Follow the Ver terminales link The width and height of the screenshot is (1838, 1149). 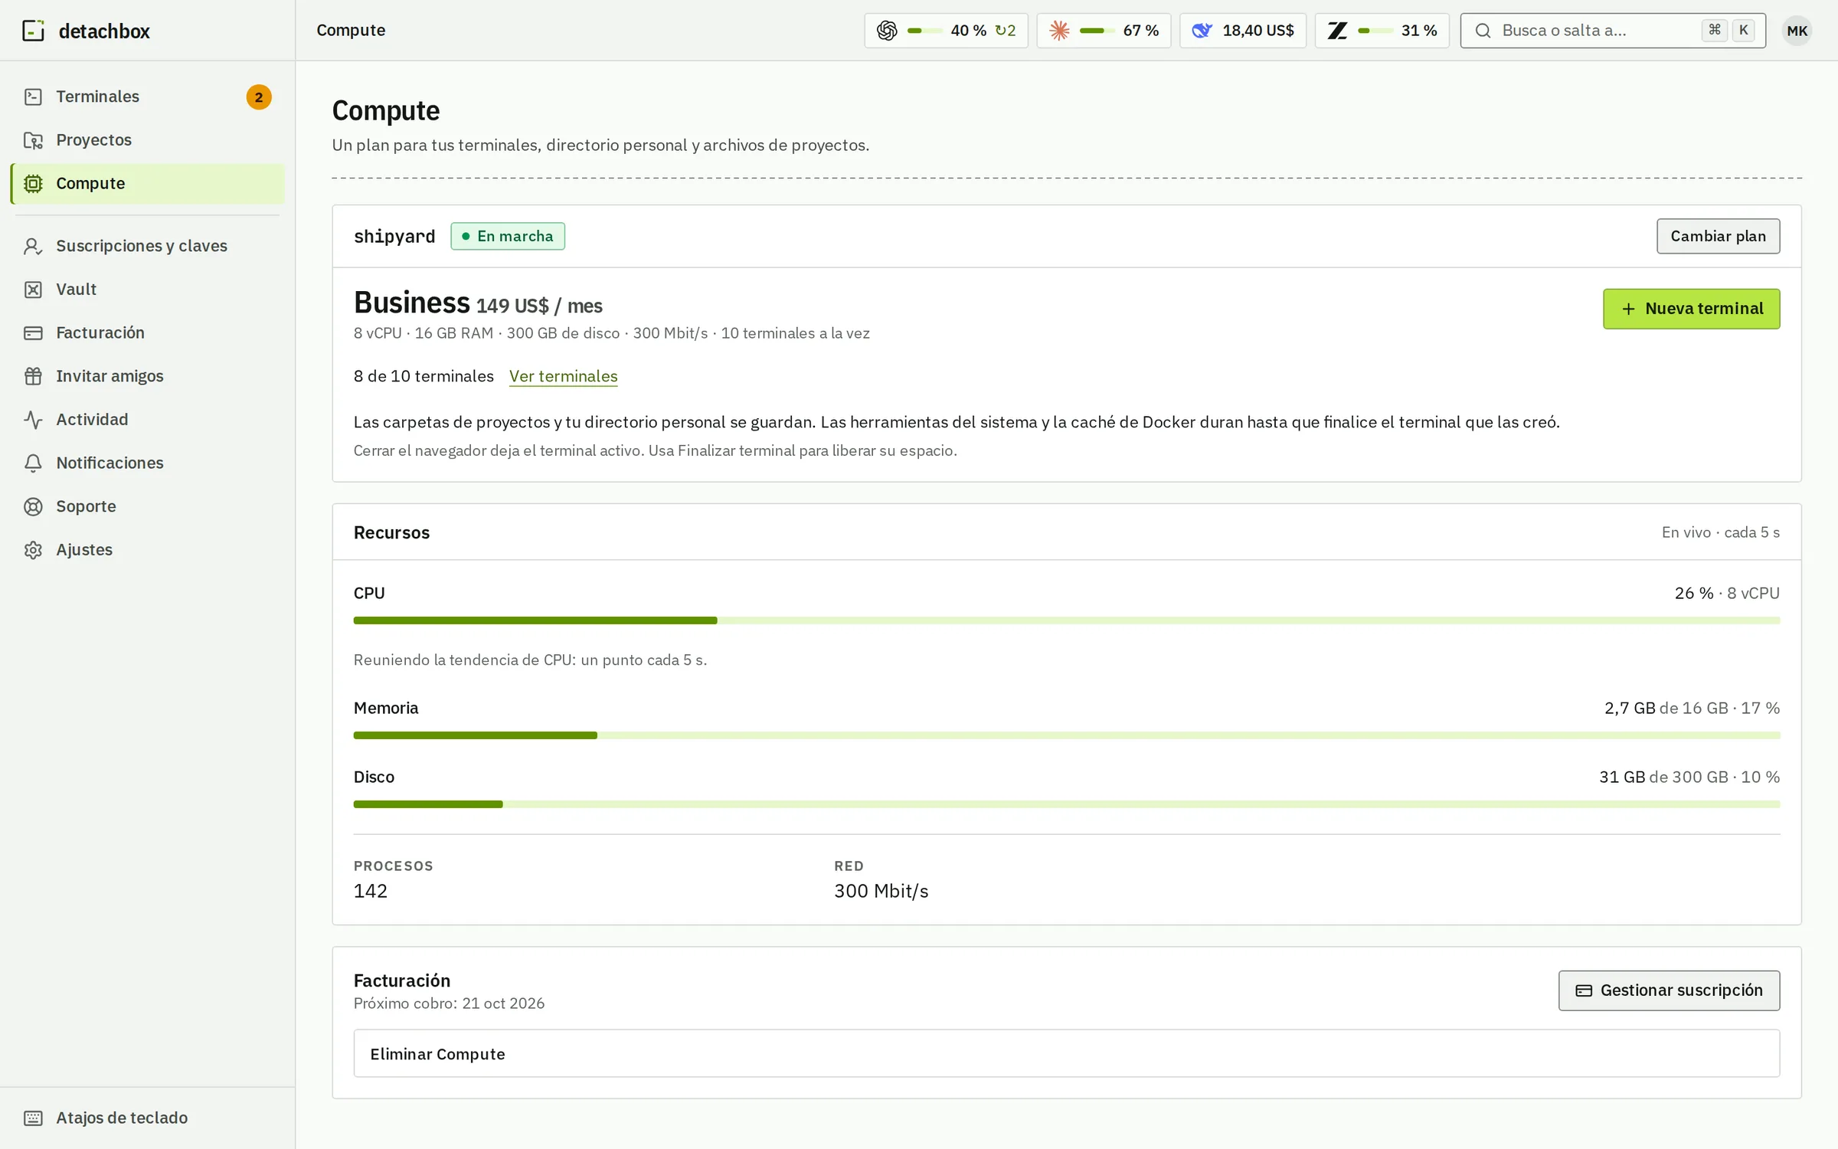[563, 376]
